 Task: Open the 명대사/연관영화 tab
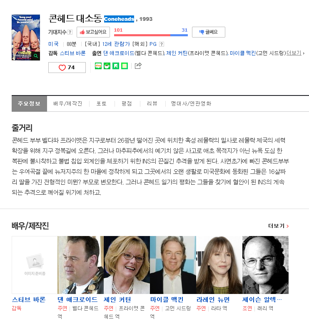(x=191, y=104)
